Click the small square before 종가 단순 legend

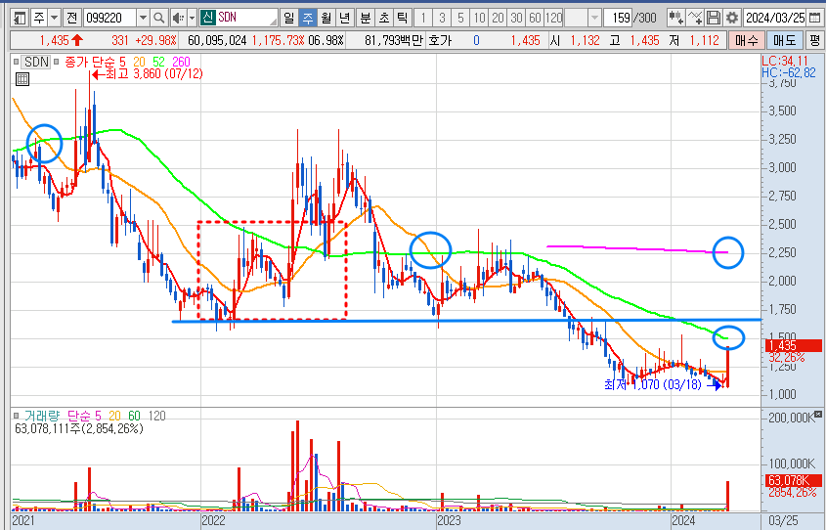coord(57,62)
